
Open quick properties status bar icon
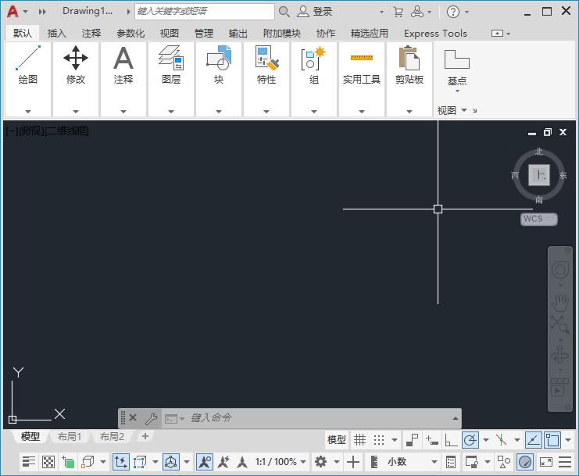451,462
